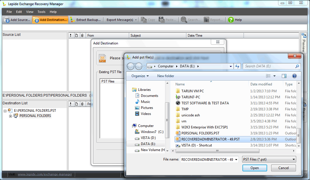Click the horizontal scrollbar in file list
This screenshot has height=180, width=310.
(x=217, y=151)
